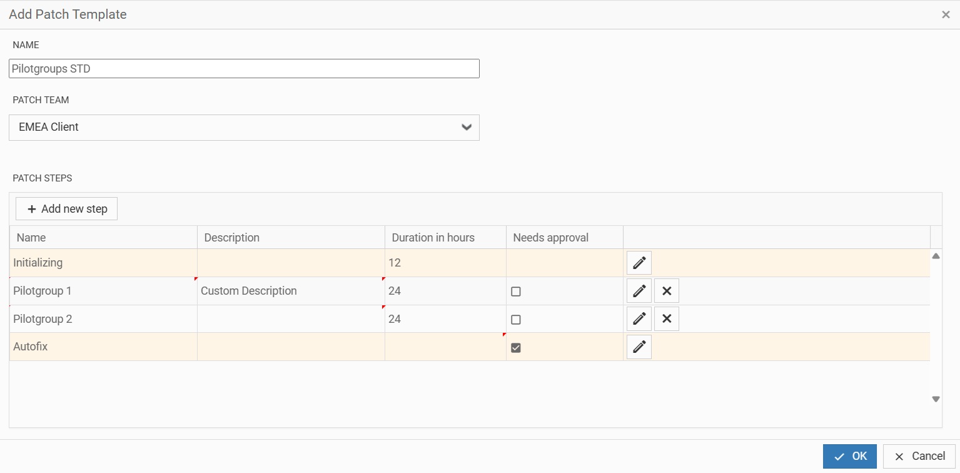Edit the Pilotgroup 2 step
This screenshot has height=473, width=960.
[639, 319]
